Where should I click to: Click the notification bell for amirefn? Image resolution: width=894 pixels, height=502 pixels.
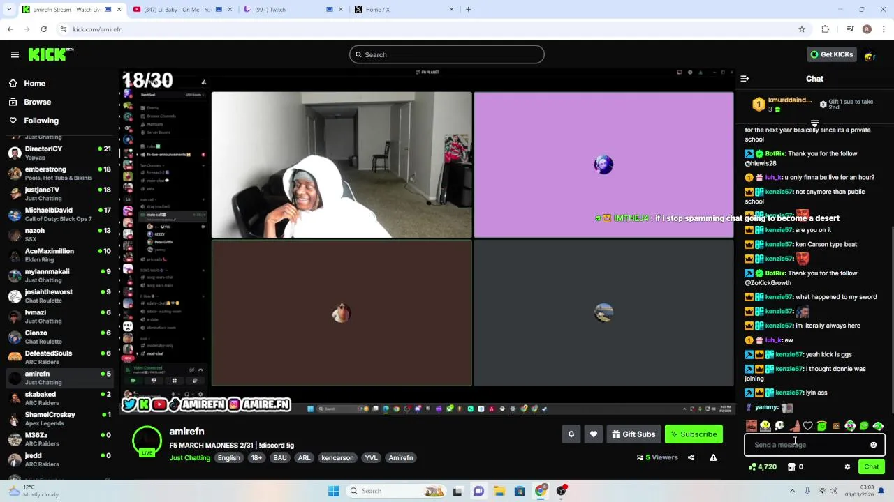[x=571, y=434]
